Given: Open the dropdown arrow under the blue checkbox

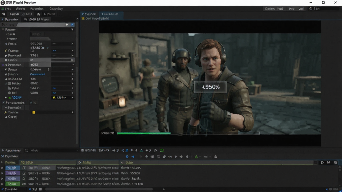Looking at the screenshot, I should coord(72,29).
